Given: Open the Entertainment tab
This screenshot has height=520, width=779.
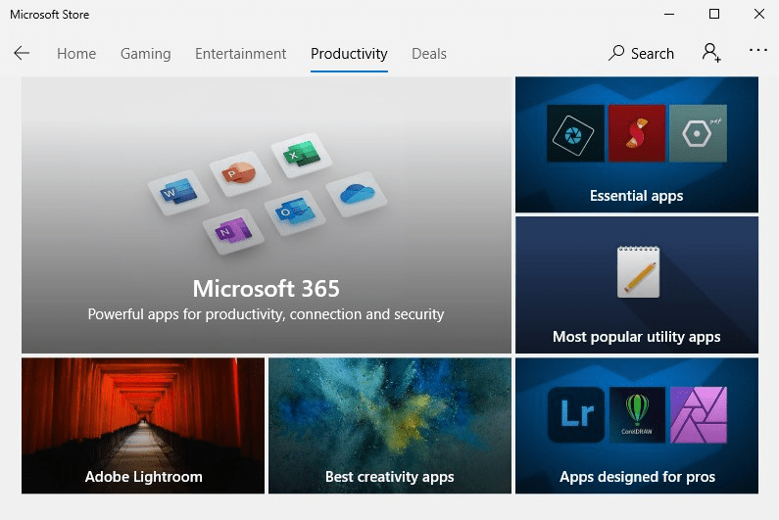Looking at the screenshot, I should point(240,54).
